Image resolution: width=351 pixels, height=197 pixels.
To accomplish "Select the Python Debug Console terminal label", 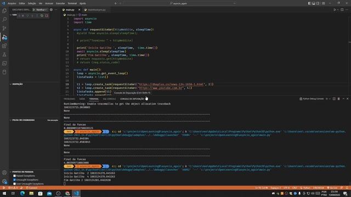I will pos(312,99).
